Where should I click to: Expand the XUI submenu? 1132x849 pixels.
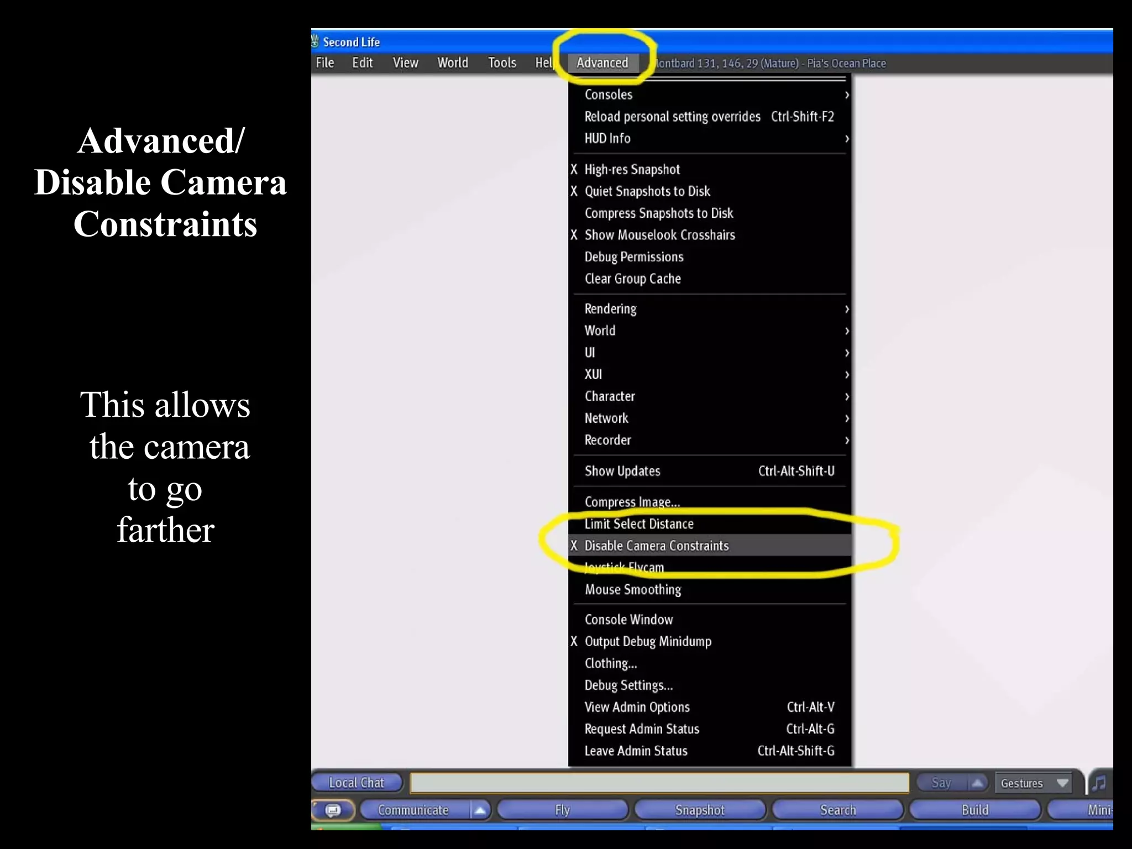coord(710,375)
